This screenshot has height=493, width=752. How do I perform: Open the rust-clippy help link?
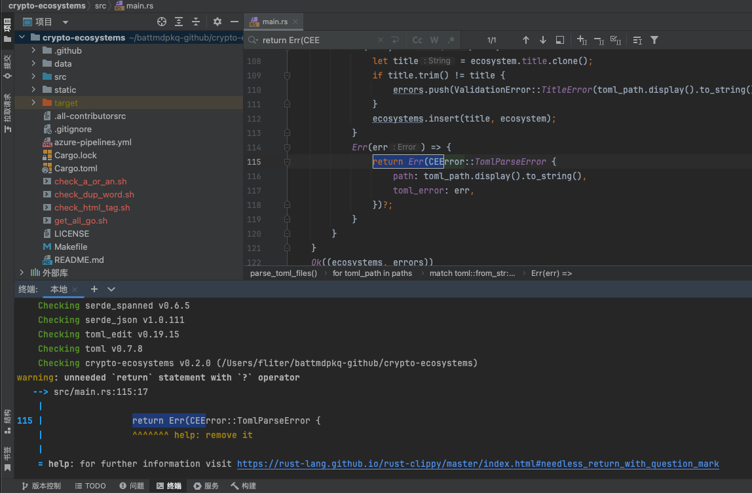478,464
